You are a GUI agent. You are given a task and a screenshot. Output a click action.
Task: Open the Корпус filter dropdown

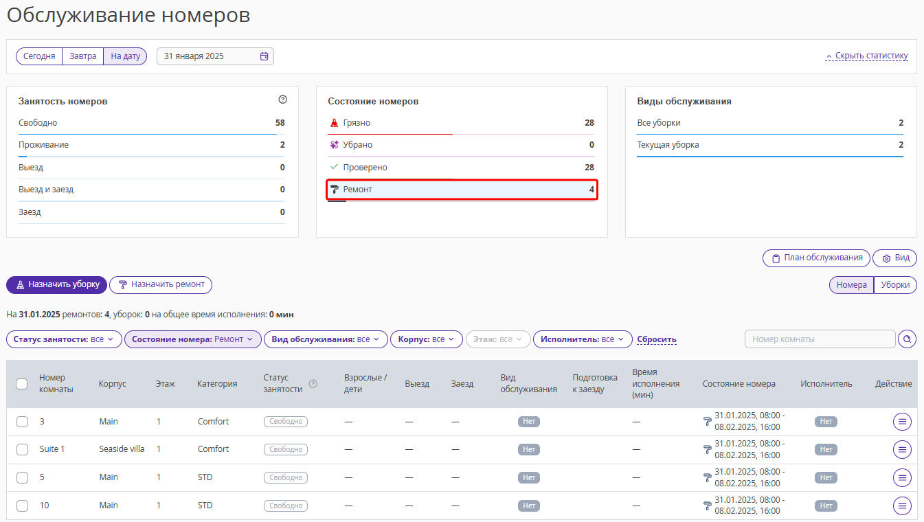tap(426, 339)
